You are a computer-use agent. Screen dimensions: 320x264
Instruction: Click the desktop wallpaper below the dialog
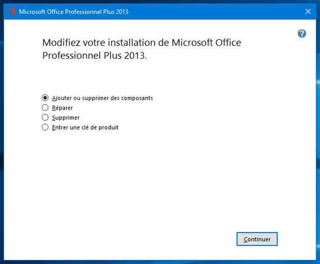point(160,261)
